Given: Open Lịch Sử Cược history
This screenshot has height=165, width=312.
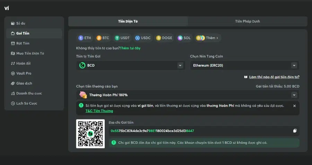Looking at the screenshot, I should pyautogui.click(x=34, y=103).
